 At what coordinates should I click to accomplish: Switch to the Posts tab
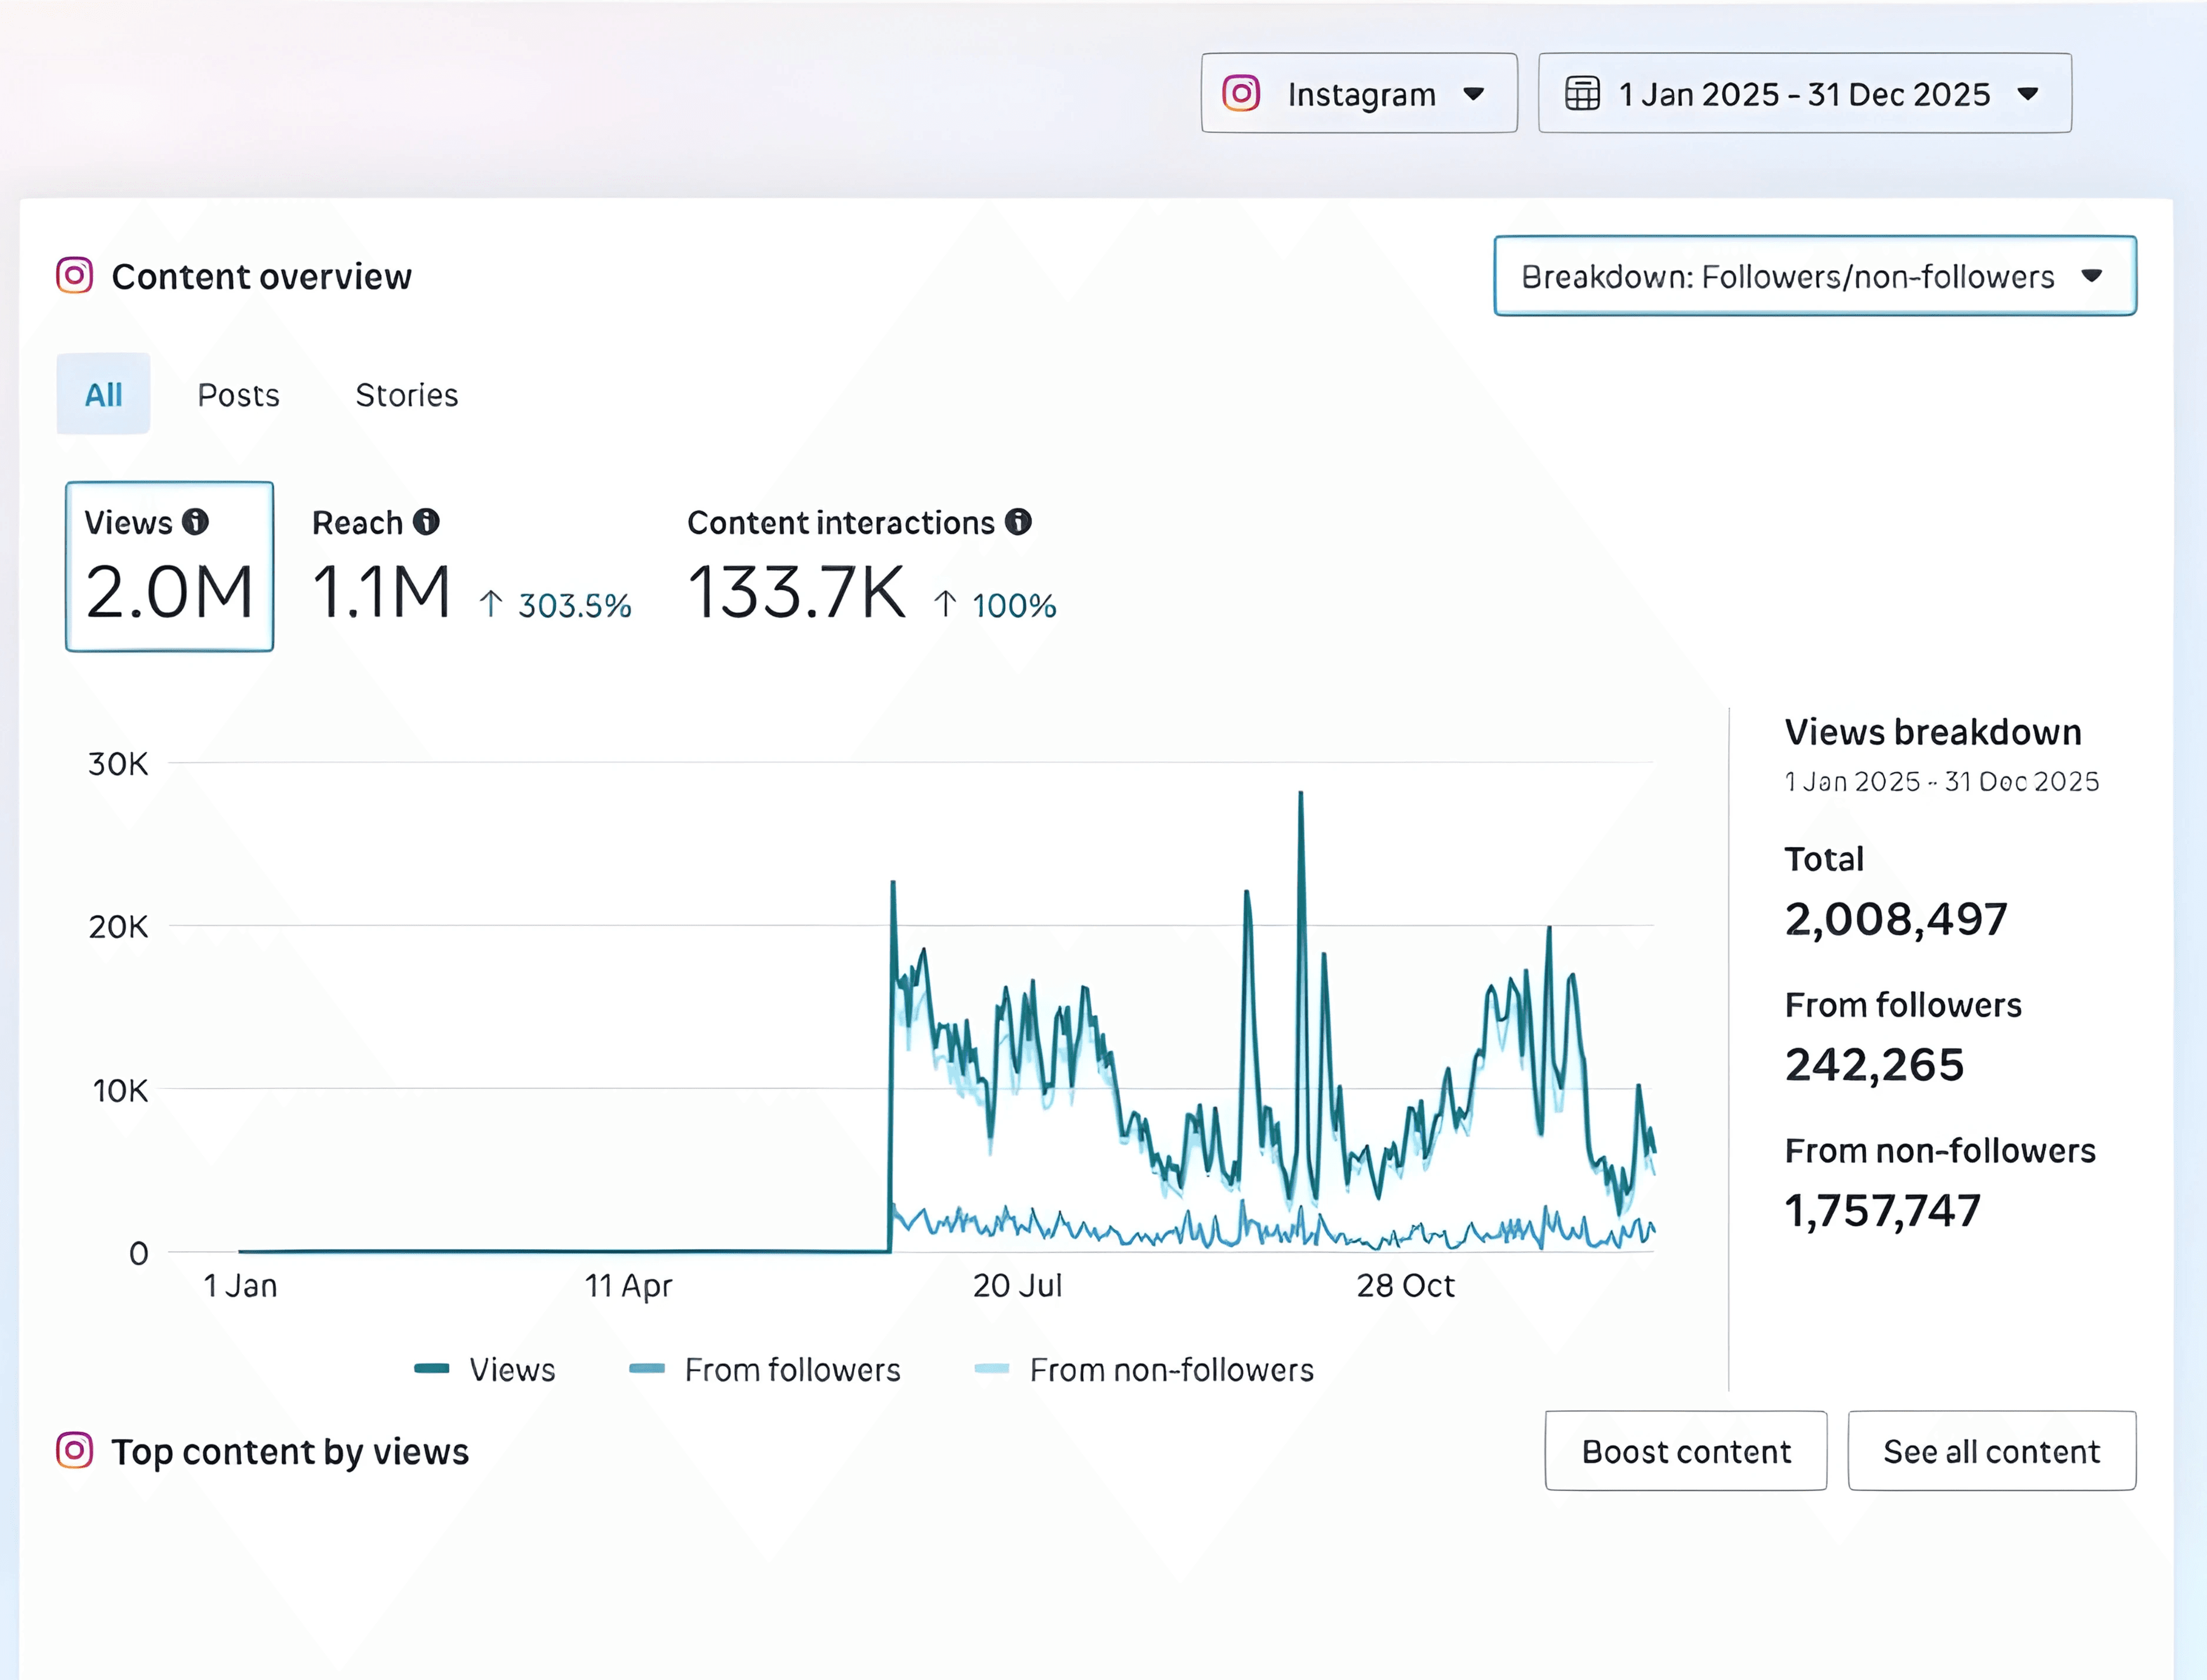point(238,395)
